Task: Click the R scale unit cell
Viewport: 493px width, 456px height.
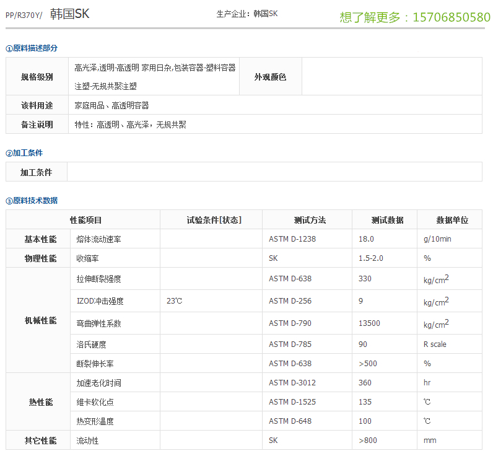Action: [x=450, y=344]
